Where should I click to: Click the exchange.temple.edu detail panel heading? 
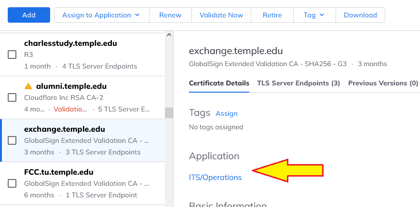point(236,51)
